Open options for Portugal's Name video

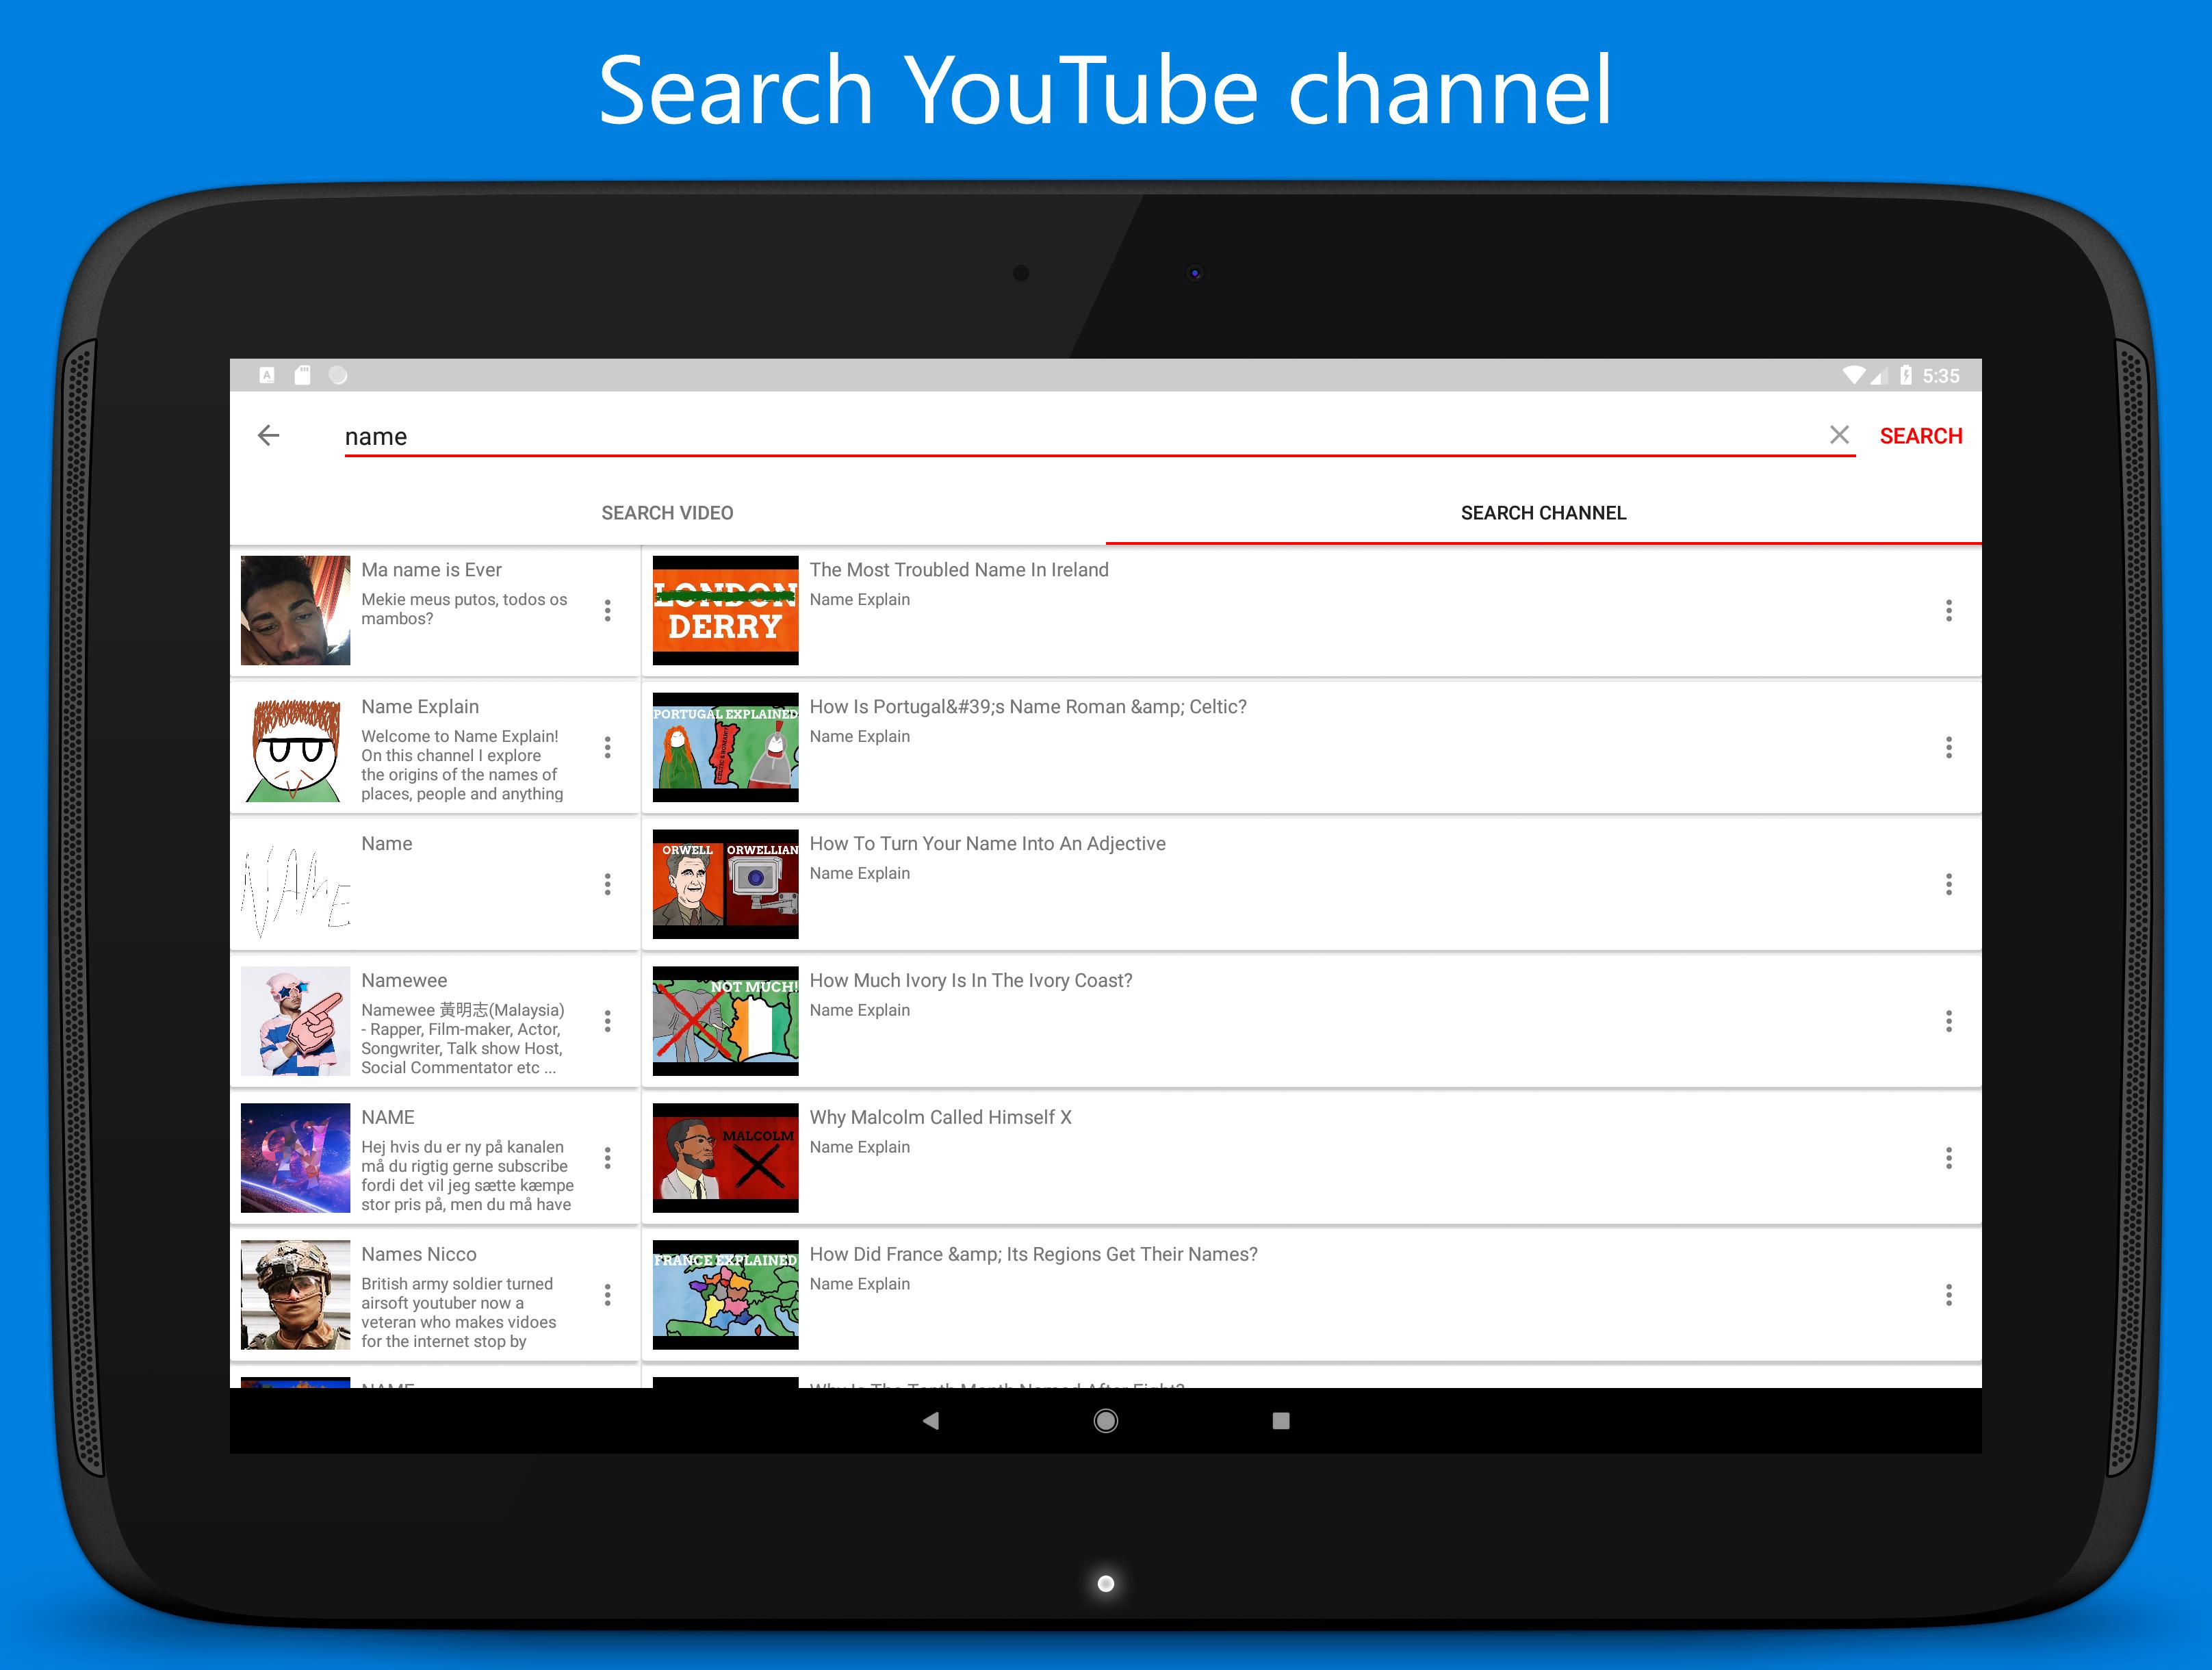click(1948, 747)
